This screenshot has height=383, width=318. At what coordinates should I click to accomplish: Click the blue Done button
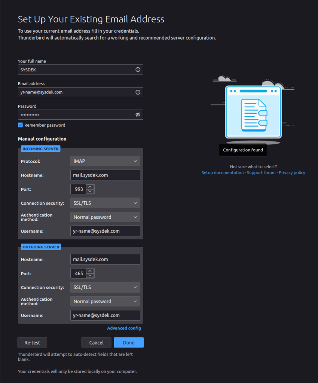[x=129, y=343]
